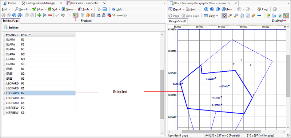This screenshot has width=291, height=138.
Task: Go to first item in Geographic View
Action: [x=206, y=9]
